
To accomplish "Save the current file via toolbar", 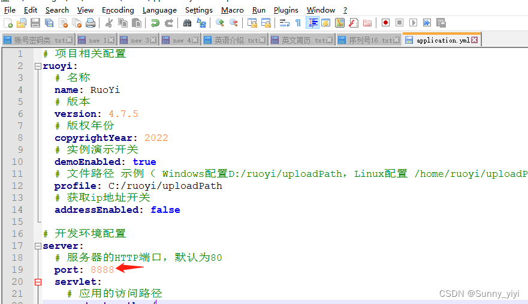I will (35, 23).
